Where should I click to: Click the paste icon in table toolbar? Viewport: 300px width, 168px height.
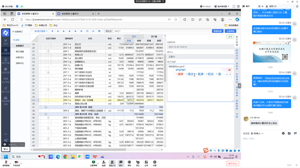click(100, 31)
